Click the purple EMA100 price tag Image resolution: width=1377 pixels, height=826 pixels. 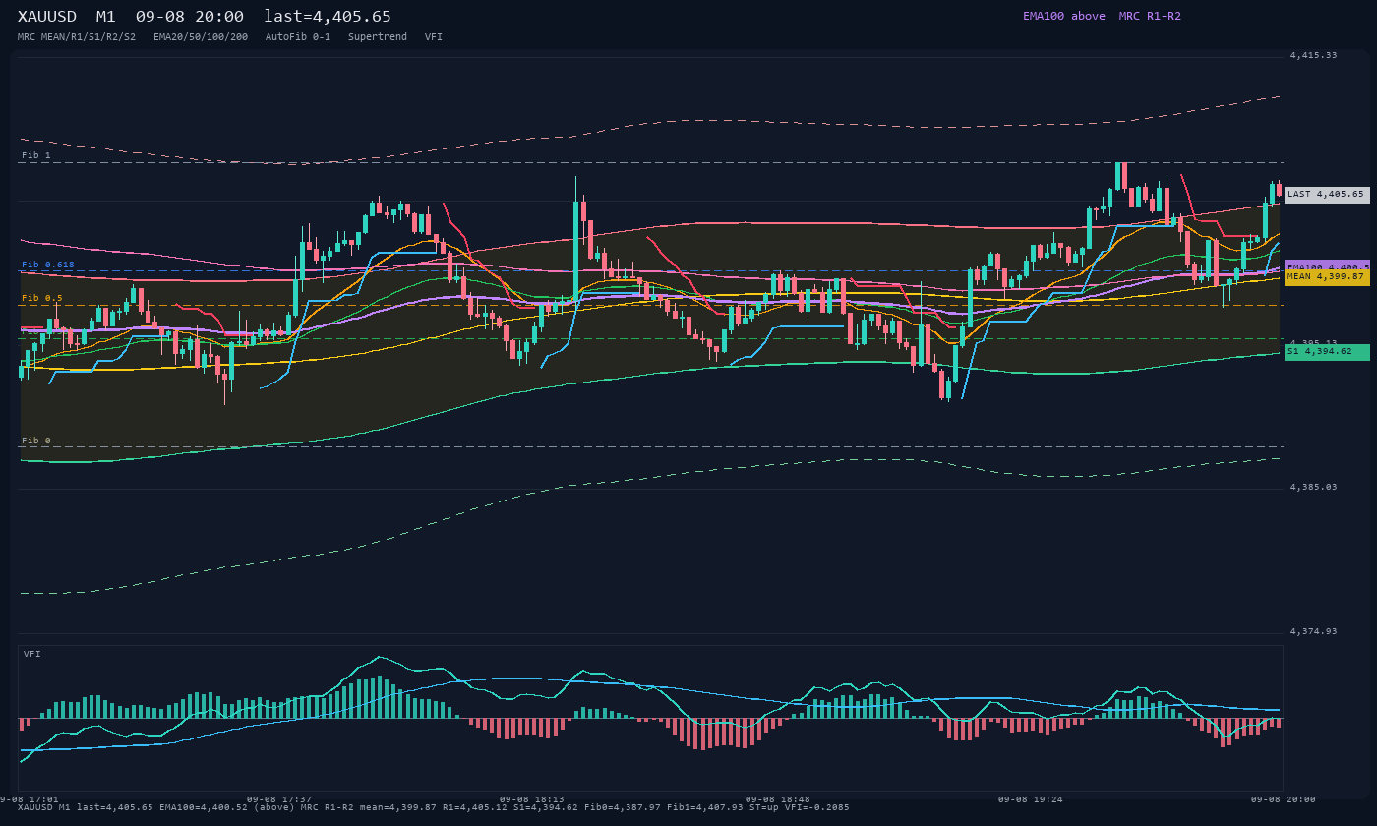pyautogui.click(x=1327, y=266)
